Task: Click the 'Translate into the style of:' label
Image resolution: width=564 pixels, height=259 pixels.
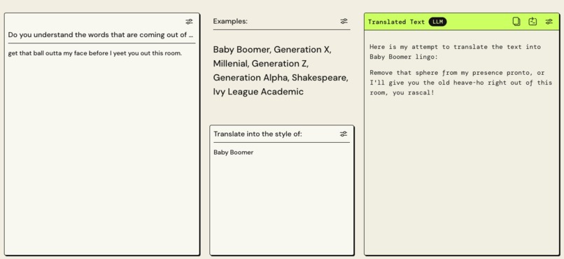Action: pyautogui.click(x=258, y=134)
